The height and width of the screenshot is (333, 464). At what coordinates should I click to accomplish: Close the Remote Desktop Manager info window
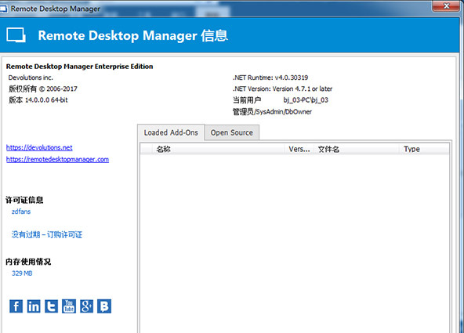click(x=447, y=6)
